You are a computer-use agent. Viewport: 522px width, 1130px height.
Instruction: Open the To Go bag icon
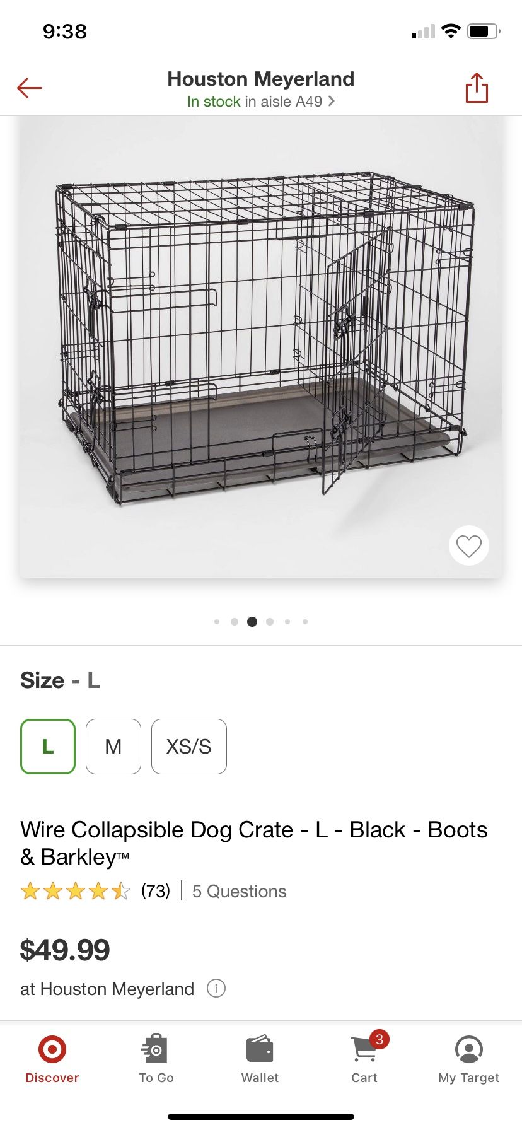click(156, 1050)
